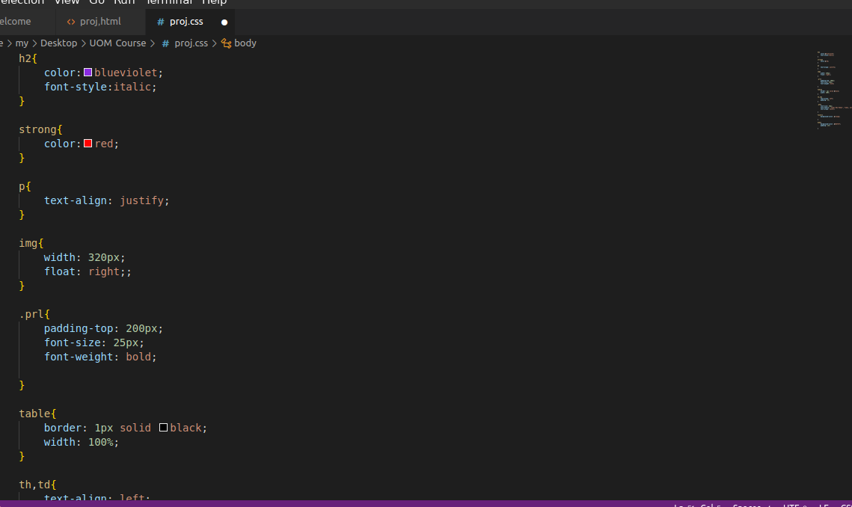Click the 'font-weight: bold;' declaration

[x=100, y=357]
